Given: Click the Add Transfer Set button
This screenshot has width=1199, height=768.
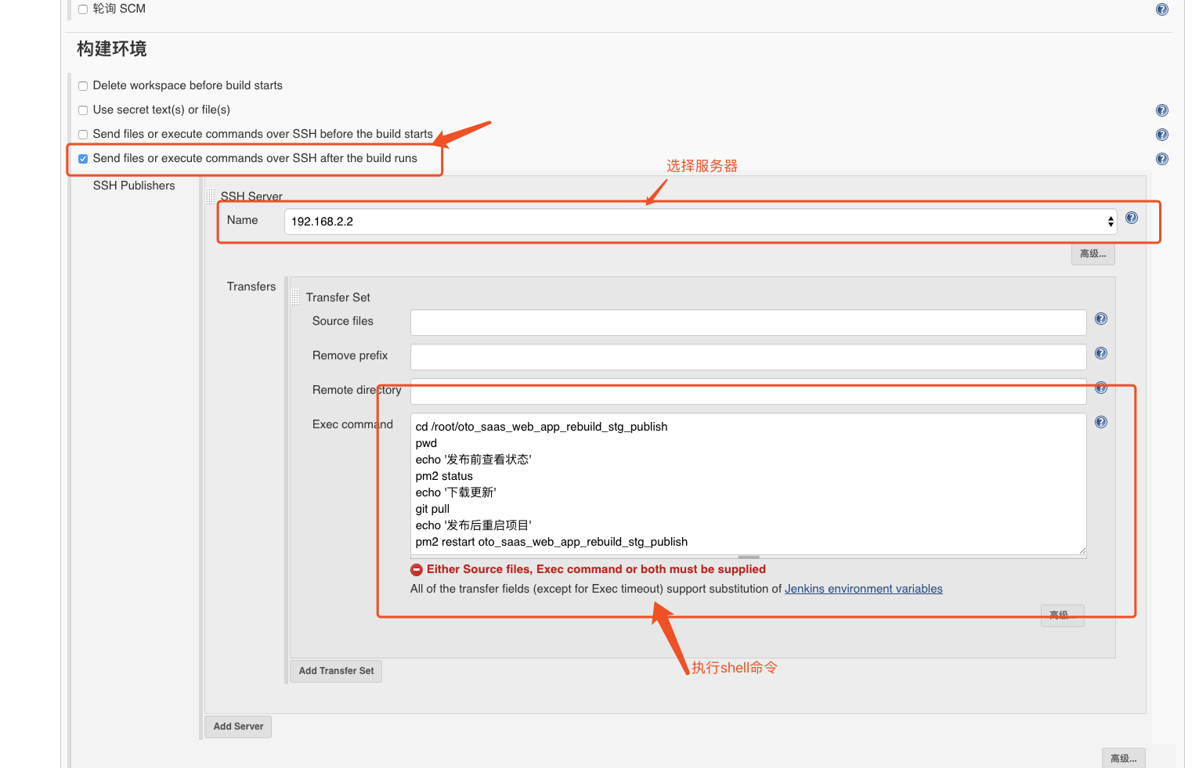Looking at the screenshot, I should 335,671.
